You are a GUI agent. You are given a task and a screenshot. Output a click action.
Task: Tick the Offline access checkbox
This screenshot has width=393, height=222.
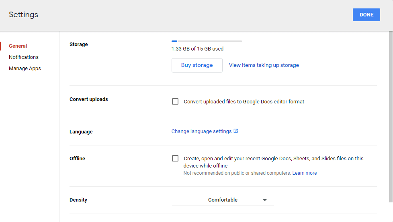click(x=175, y=158)
